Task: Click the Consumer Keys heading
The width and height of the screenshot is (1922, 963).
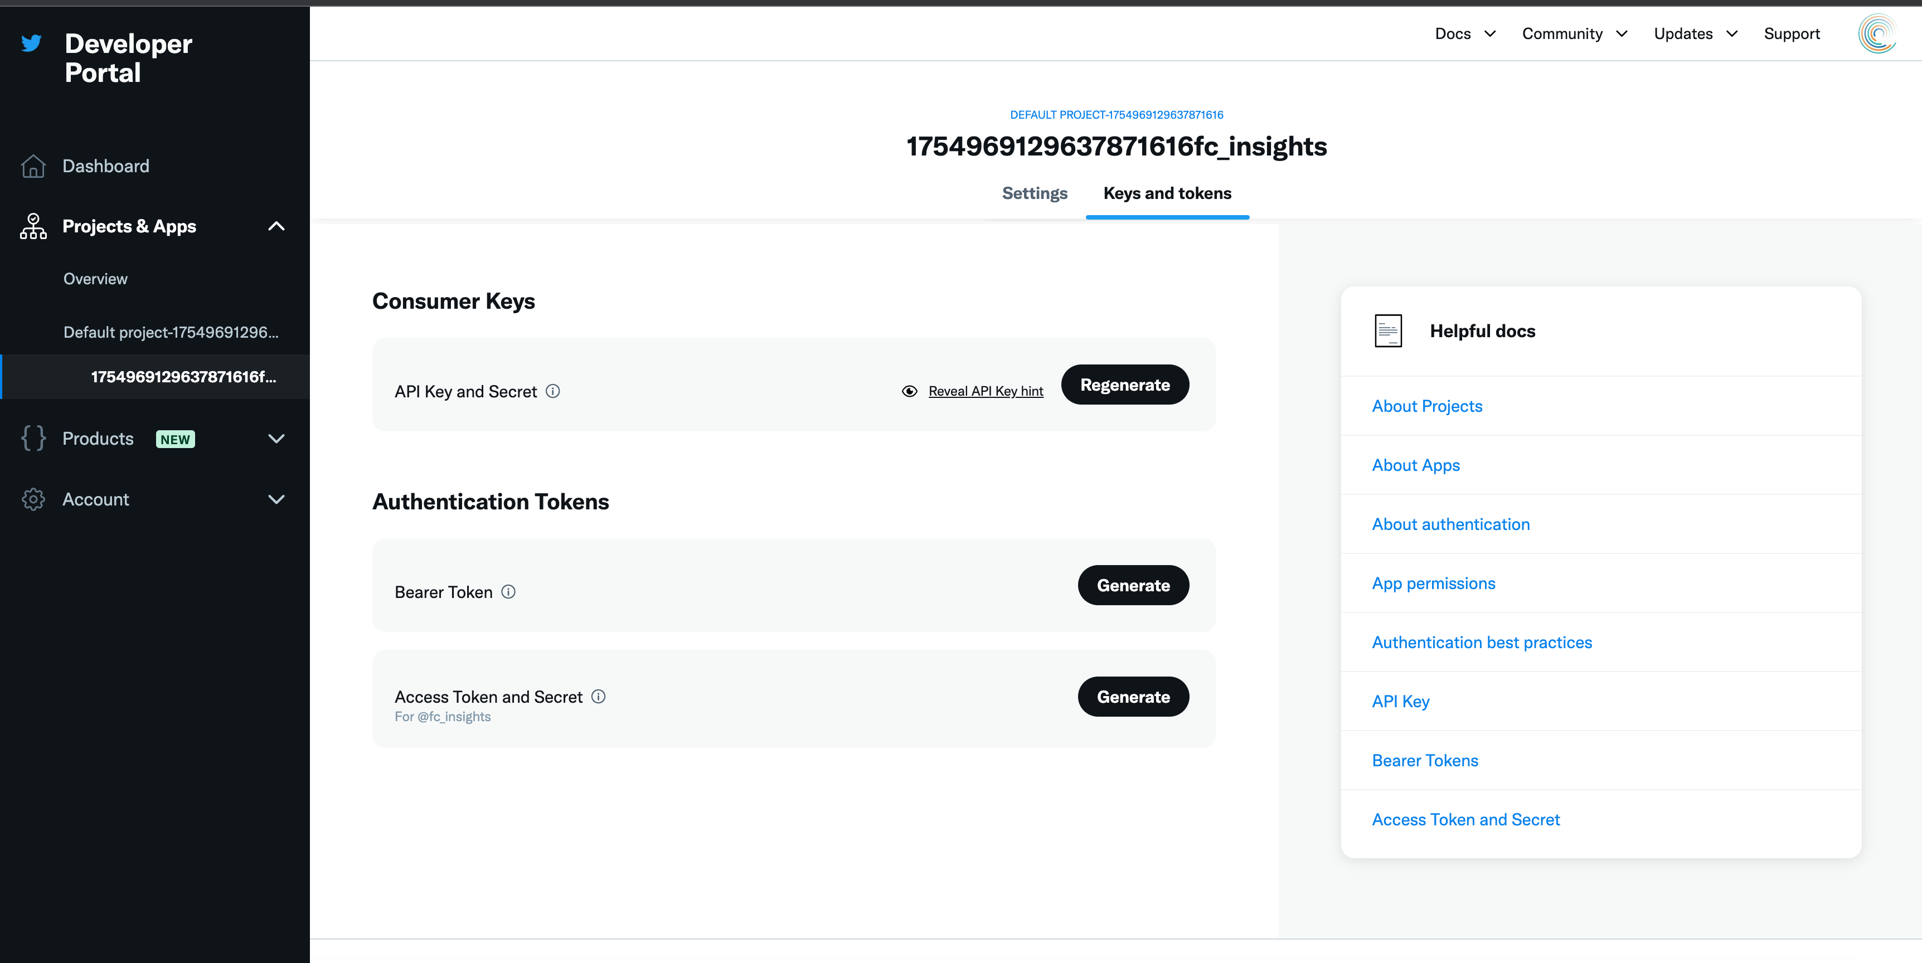Action: (454, 301)
